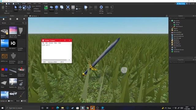Screen dimensions: 196x110
Task: Click the Explorer filter workspace field
Action: coord(182,18)
